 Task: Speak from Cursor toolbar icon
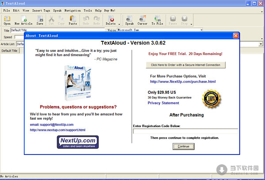click(142, 20)
